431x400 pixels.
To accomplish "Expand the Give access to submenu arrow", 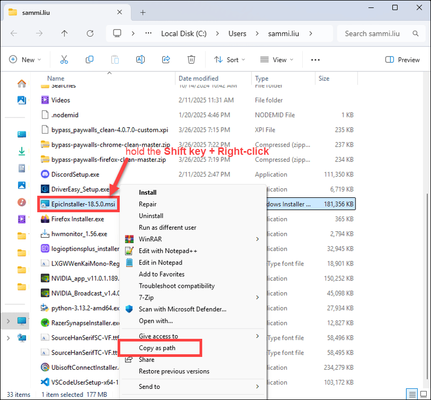I will pyautogui.click(x=258, y=336).
